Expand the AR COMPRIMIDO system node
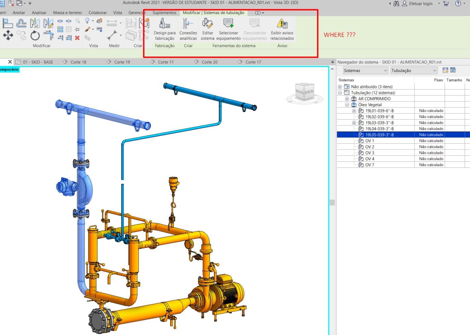470x335 pixels. [347, 99]
